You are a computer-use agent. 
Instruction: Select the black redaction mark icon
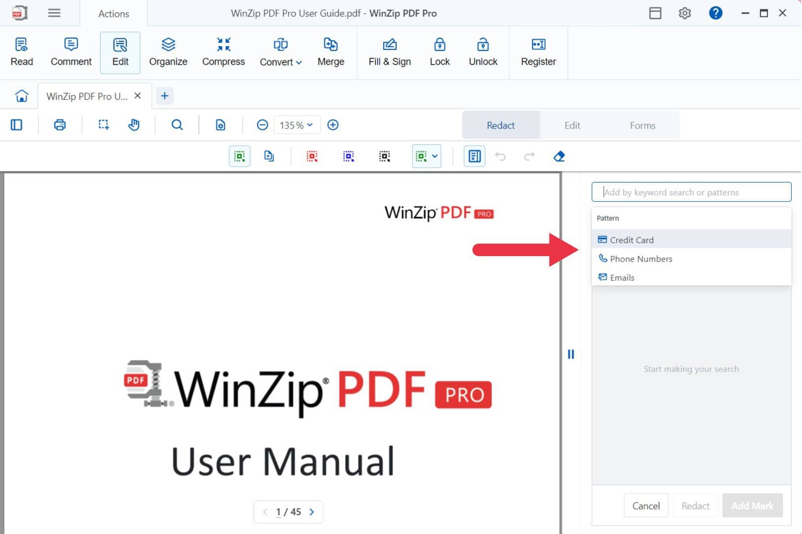pos(385,156)
